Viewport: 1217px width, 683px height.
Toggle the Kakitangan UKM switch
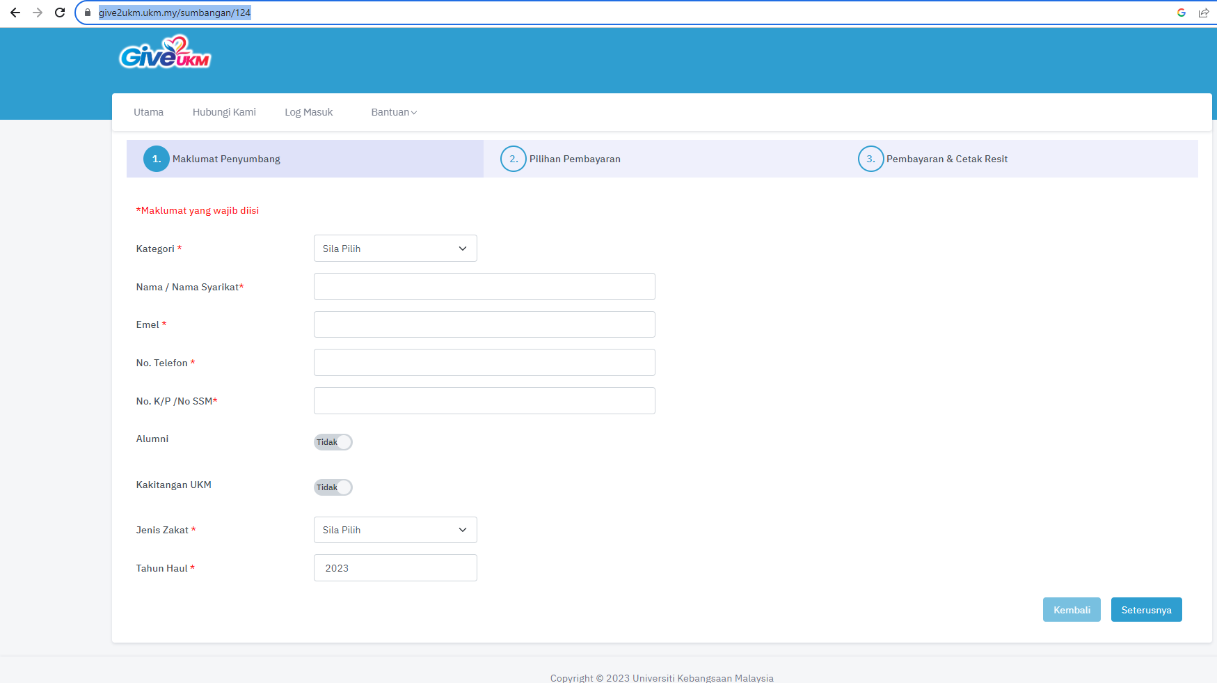click(x=333, y=487)
